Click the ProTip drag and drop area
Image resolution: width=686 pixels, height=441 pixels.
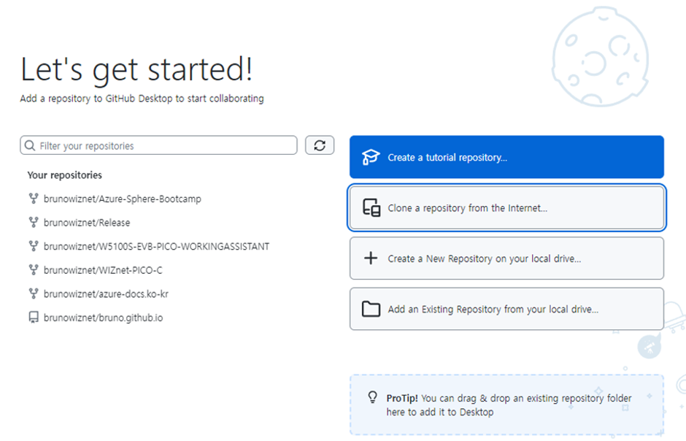pos(506,405)
